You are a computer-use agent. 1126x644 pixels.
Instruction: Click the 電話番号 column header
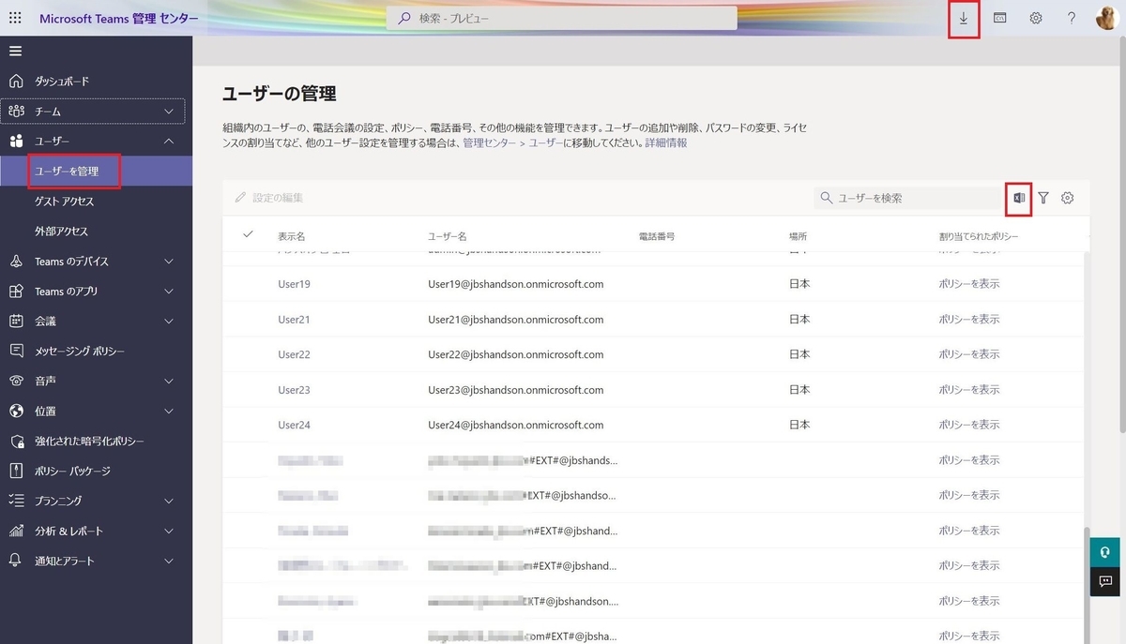click(657, 236)
